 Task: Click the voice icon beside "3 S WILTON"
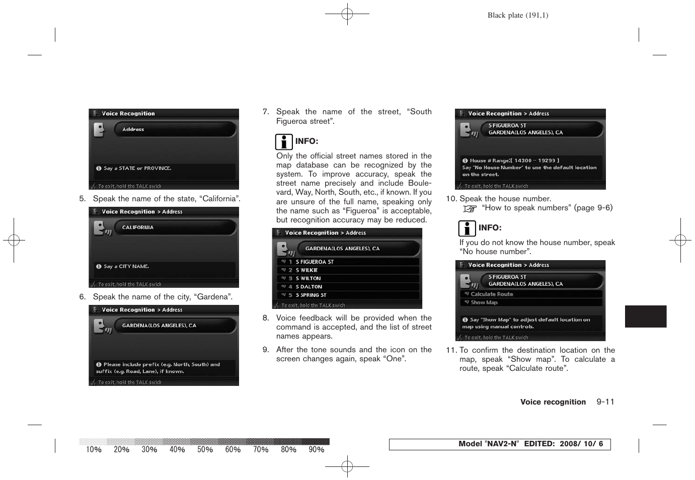pyautogui.click(x=283, y=278)
